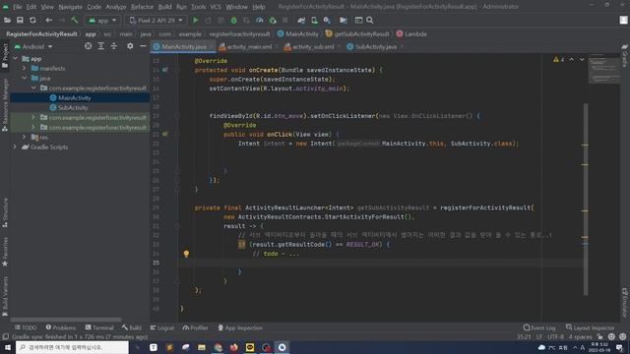
Task: Run the app with the green play icon
Action: coord(196,20)
